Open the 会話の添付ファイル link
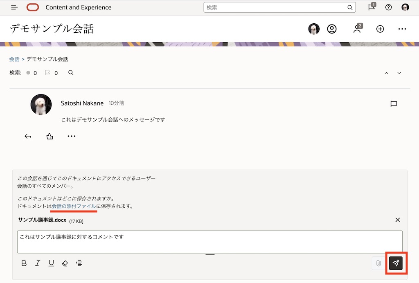 (74, 206)
